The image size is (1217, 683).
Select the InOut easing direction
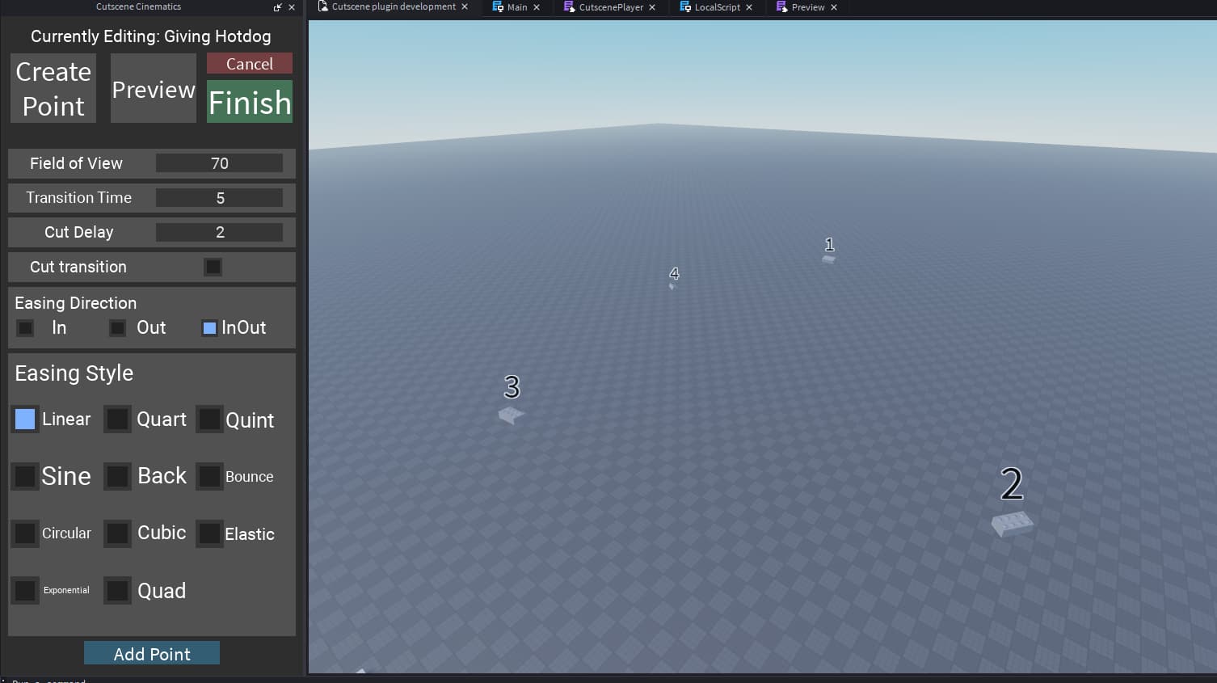(x=209, y=328)
